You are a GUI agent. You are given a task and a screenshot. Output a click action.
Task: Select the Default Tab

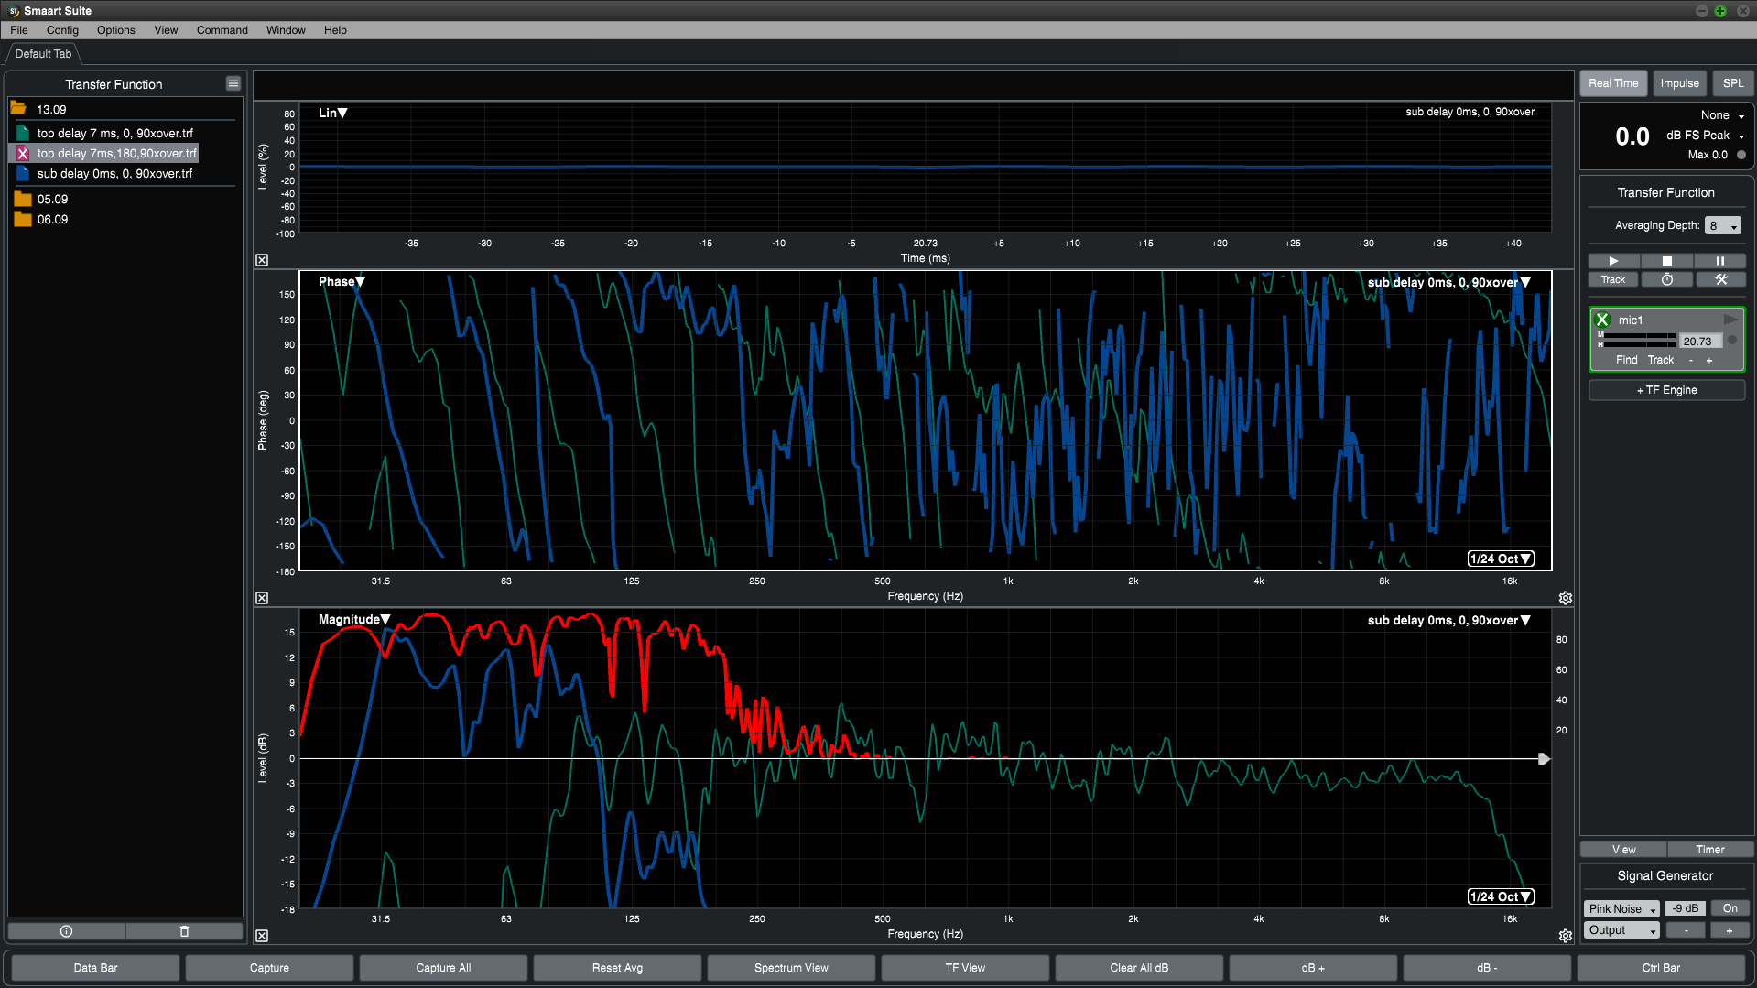[x=43, y=54]
